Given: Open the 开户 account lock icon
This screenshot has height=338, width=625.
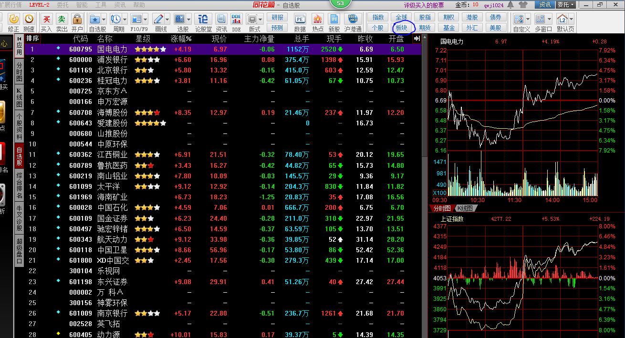Looking at the screenshot, I should (77, 19).
